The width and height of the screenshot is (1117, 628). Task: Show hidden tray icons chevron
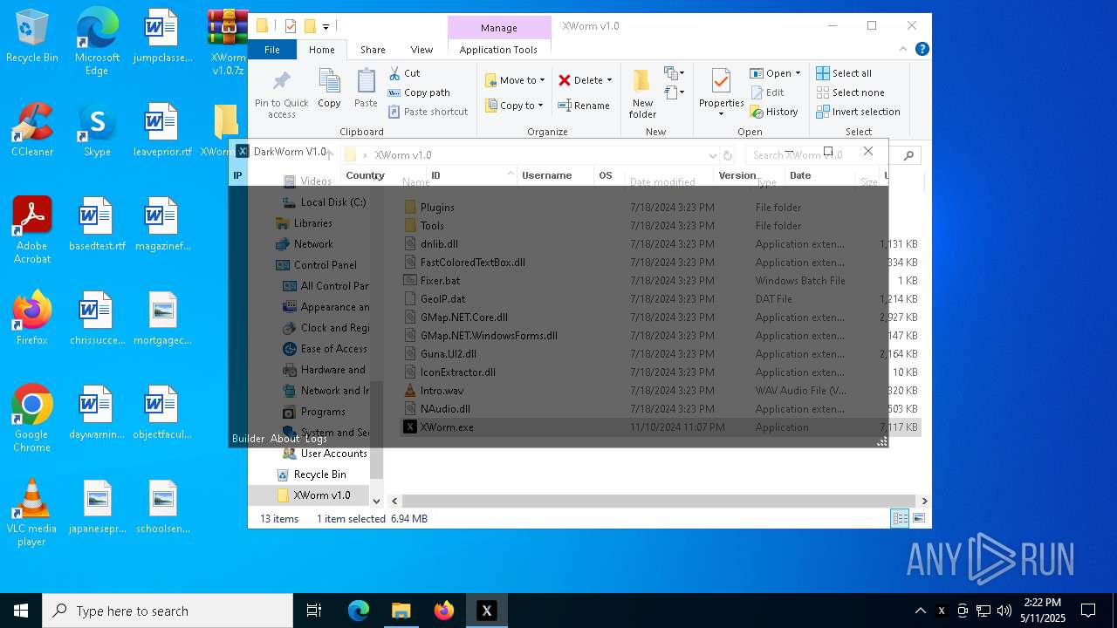[920, 611]
